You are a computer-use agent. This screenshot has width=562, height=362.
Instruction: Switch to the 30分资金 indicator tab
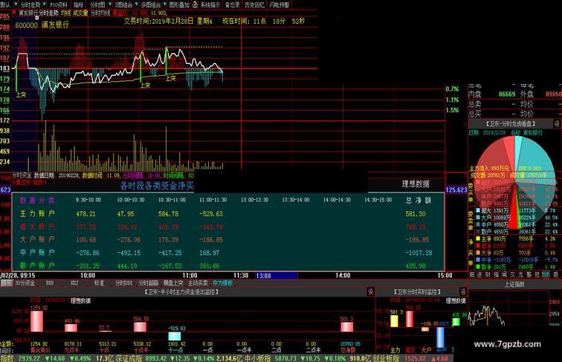pos(25,283)
